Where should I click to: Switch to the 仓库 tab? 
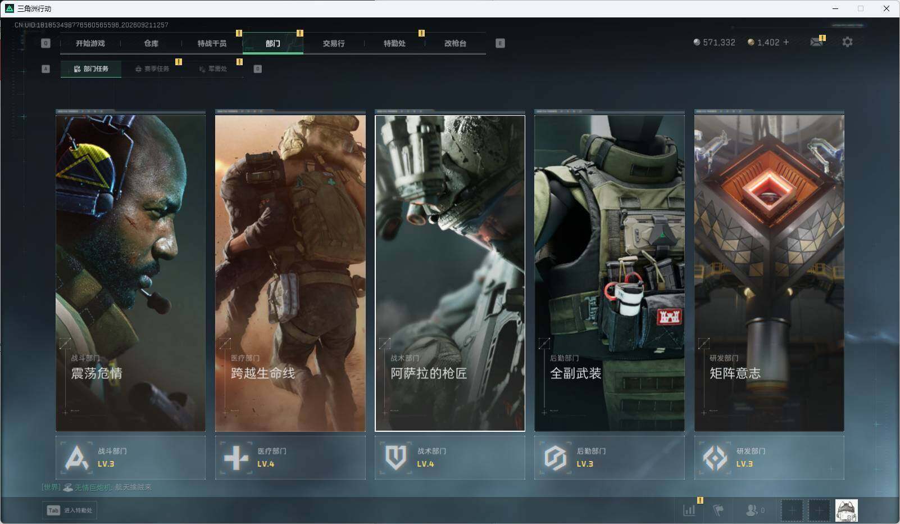click(151, 43)
